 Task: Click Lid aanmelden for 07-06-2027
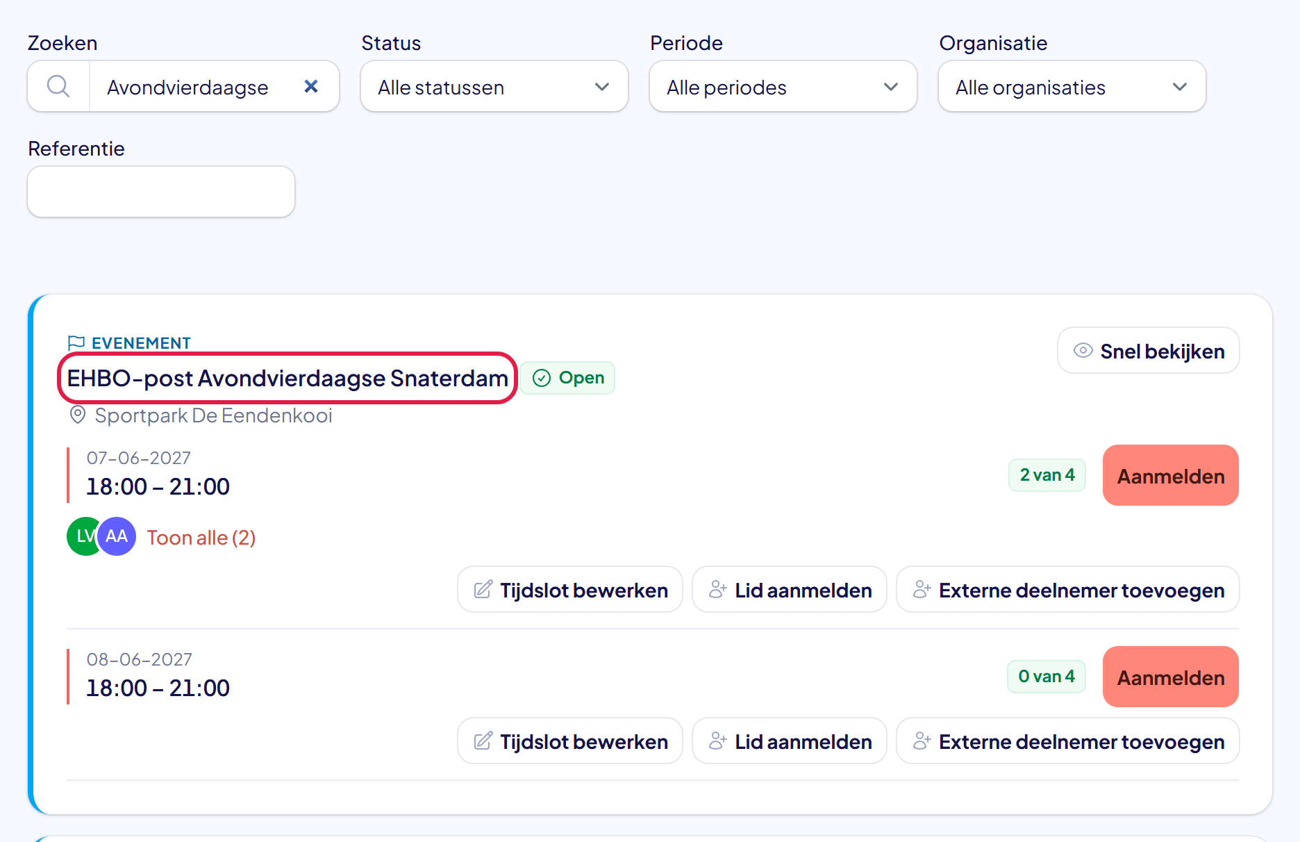(x=790, y=590)
